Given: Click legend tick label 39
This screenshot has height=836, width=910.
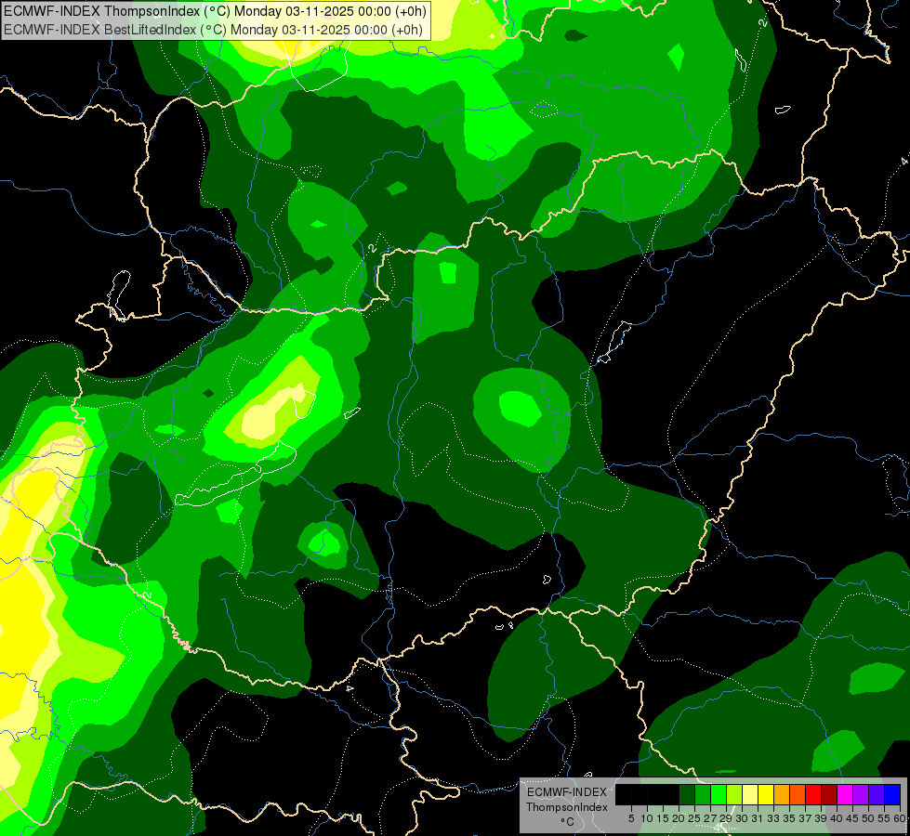Looking at the screenshot, I should coord(821,818).
